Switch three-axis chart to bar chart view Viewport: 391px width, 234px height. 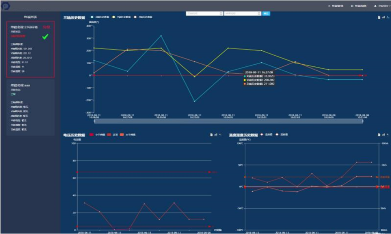pyautogui.click(x=383, y=17)
